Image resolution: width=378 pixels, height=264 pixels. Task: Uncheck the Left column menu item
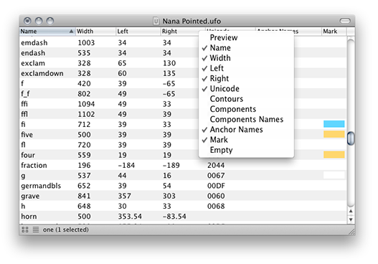(246, 68)
